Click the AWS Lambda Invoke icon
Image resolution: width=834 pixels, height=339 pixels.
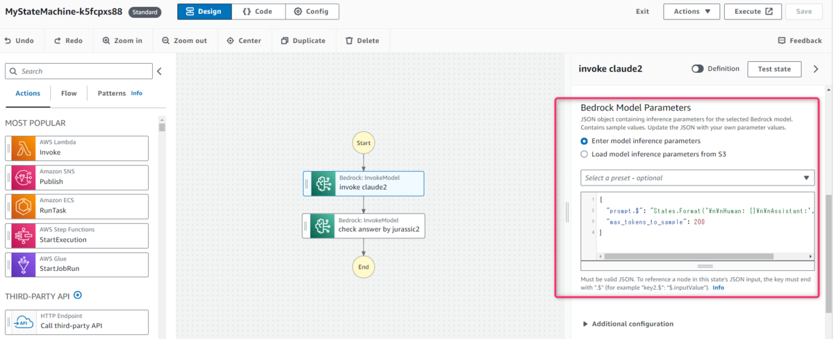(23, 148)
